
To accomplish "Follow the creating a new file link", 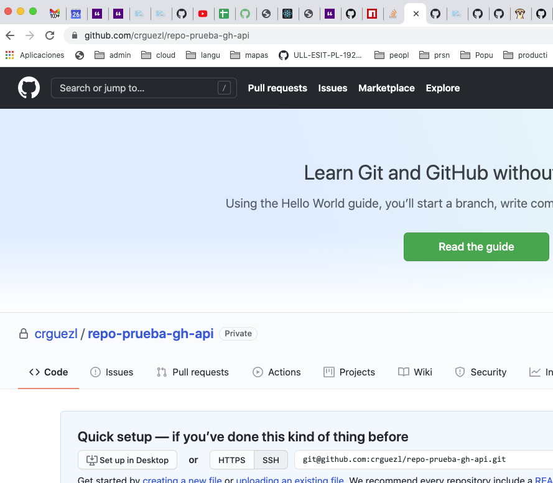I will [182, 480].
